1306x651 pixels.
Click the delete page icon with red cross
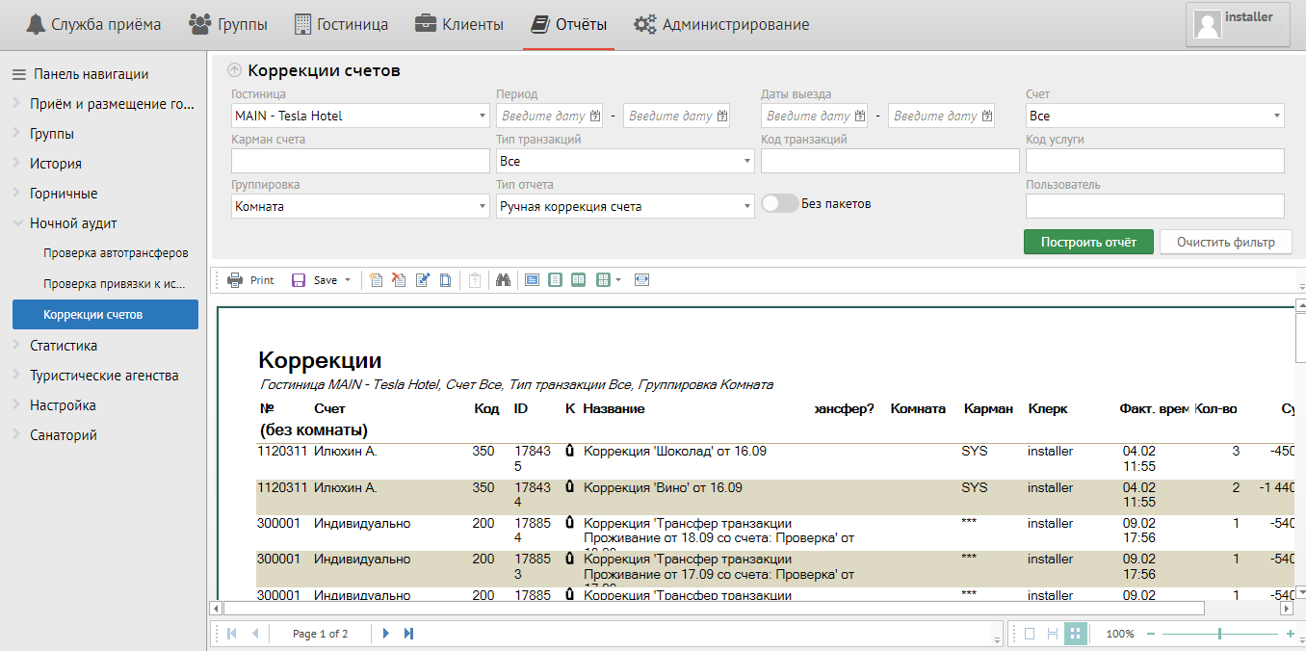(399, 280)
